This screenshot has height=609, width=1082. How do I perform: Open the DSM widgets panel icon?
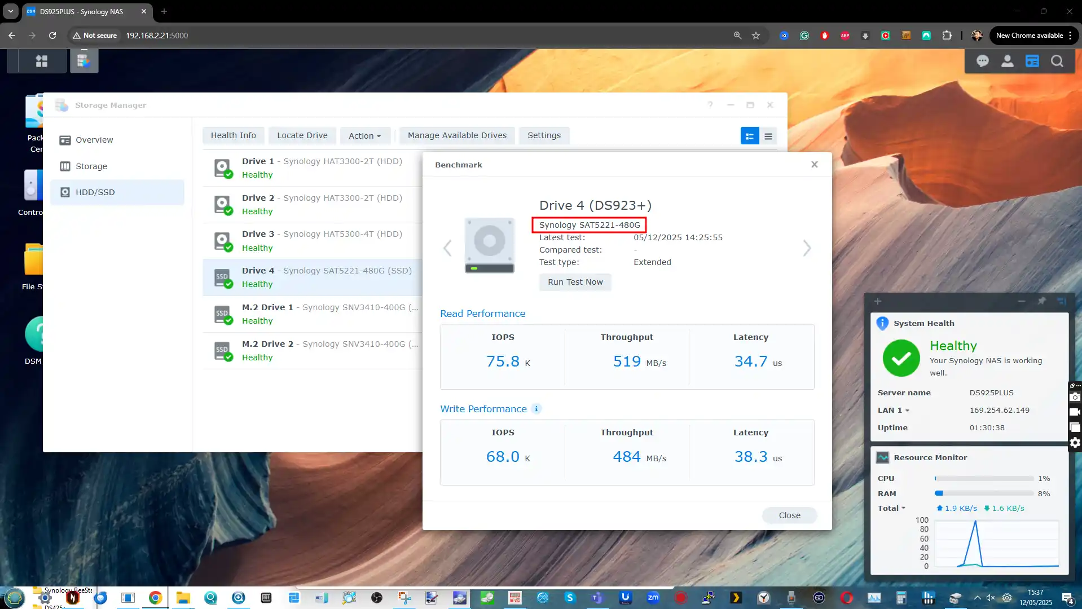[1032, 61]
